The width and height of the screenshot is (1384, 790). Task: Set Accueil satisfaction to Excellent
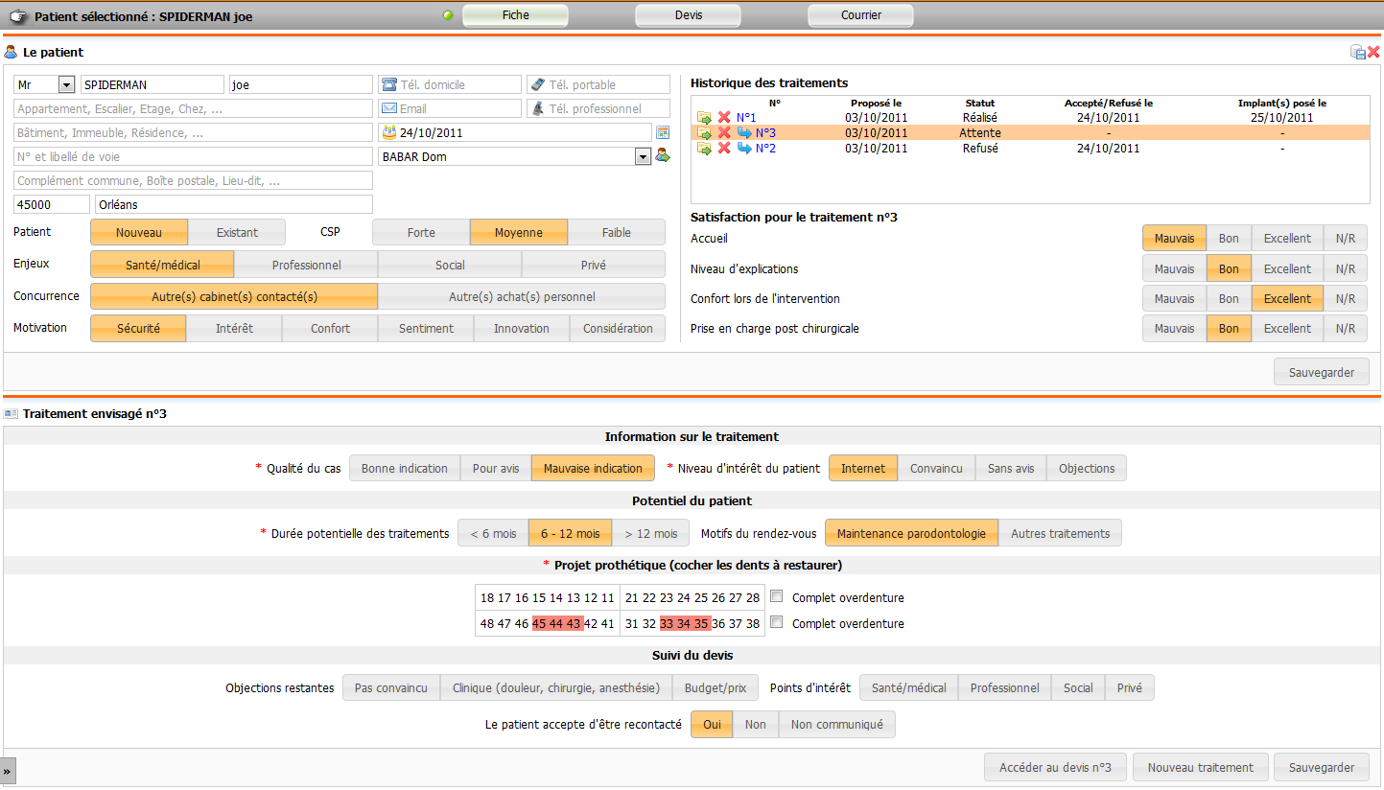point(1287,239)
